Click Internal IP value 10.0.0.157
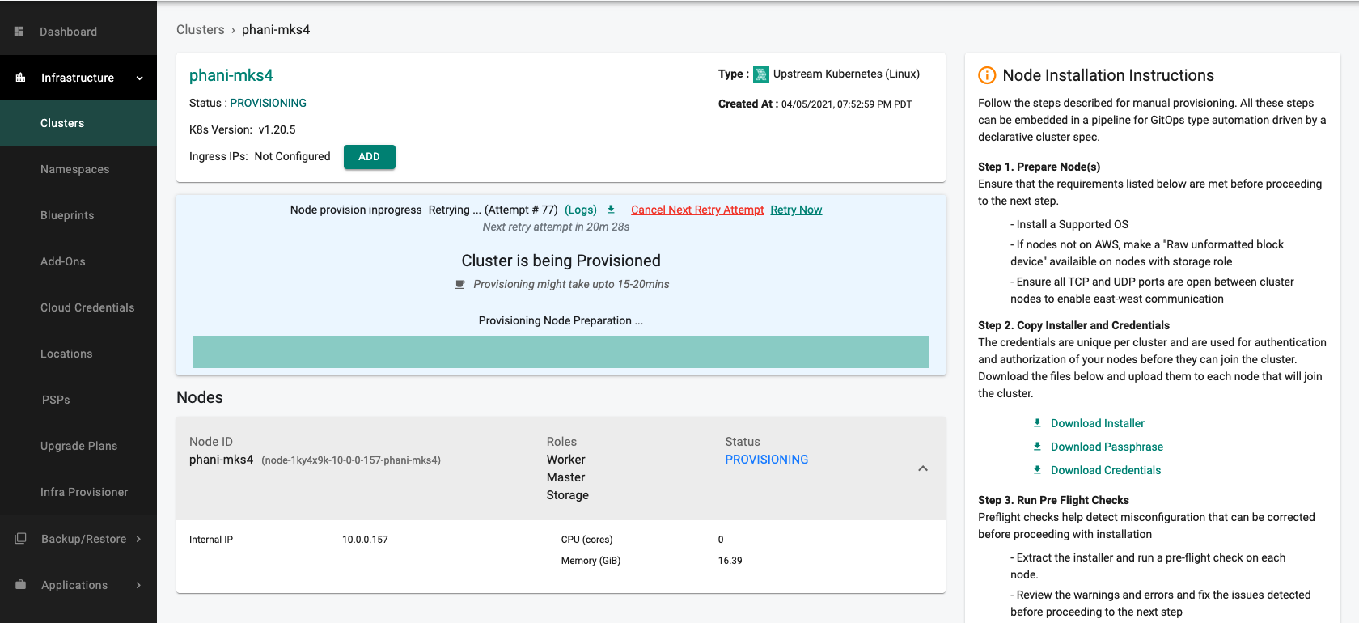The image size is (1359, 623). (x=365, y=540)
